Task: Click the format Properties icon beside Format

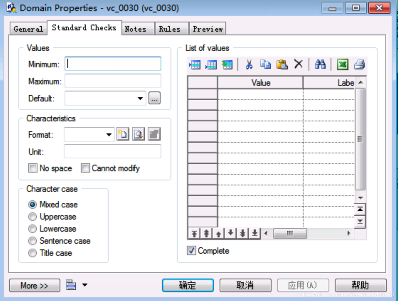Action: (x=154, y=134)
